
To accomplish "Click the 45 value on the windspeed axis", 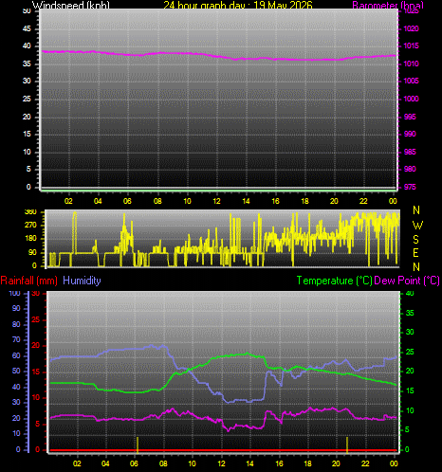I will 27,29.
